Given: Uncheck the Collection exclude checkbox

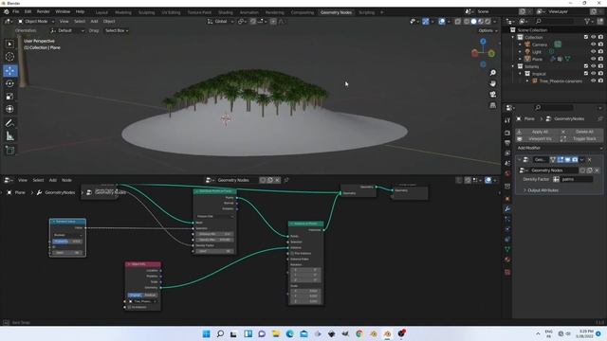Looking at the screenshot, I should click(x=586, y=37).
